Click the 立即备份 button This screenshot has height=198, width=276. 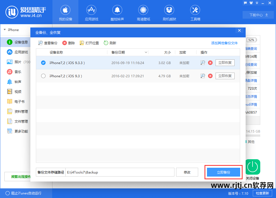click(x=223, y=172)
